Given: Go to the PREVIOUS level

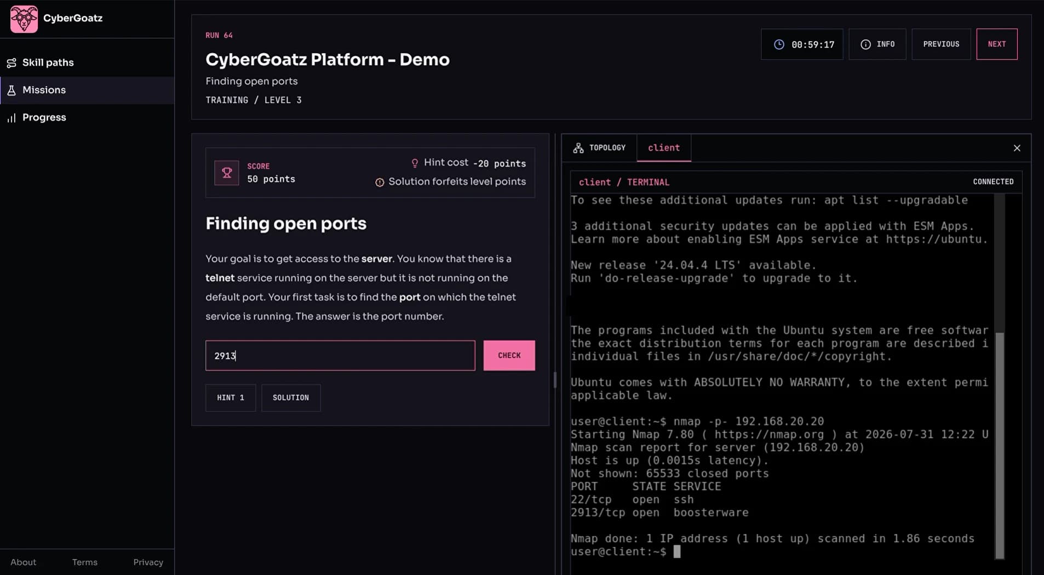Looking at the screenshot, I should click(x=941, y=44).
